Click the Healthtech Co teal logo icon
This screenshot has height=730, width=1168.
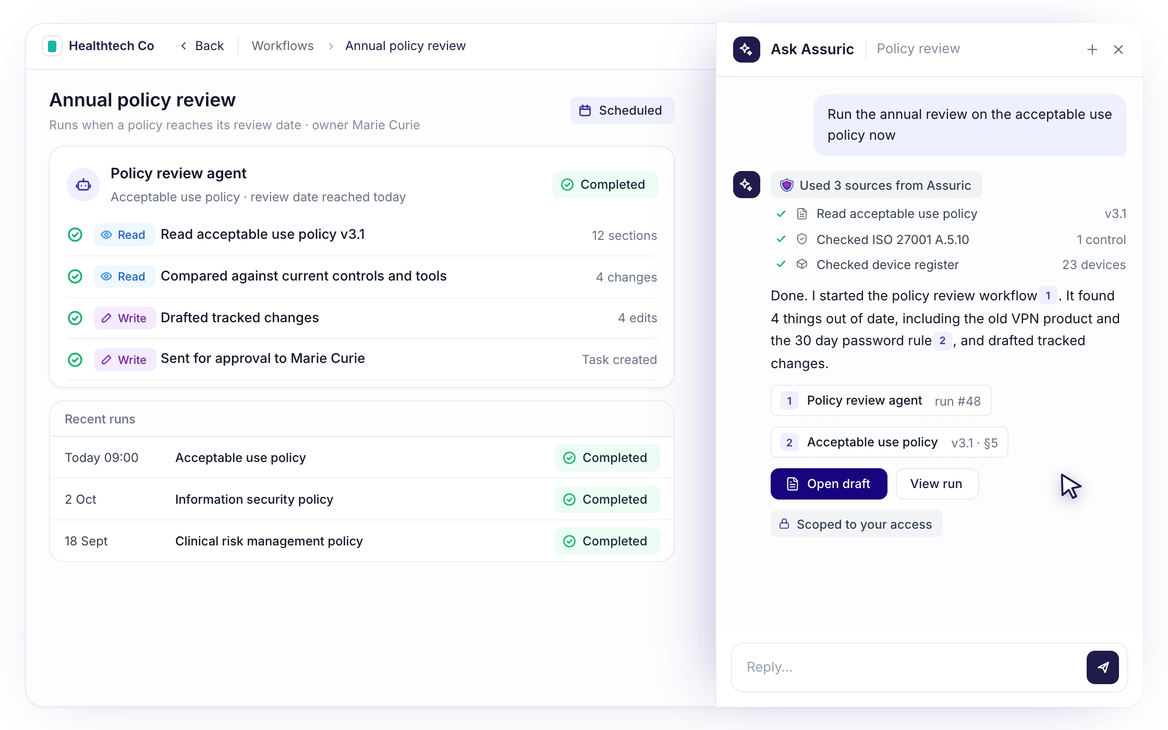52,46
